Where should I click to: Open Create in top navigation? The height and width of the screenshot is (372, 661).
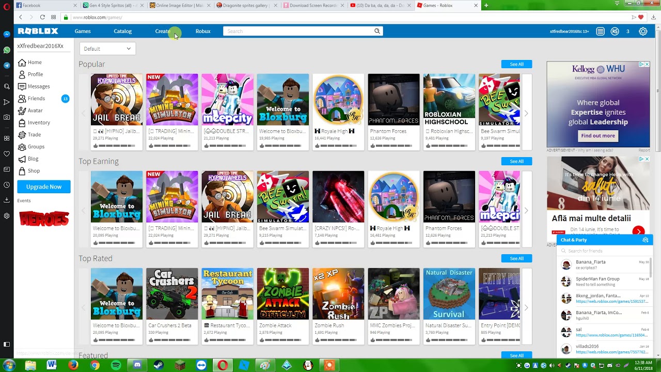tap(163, 31)
